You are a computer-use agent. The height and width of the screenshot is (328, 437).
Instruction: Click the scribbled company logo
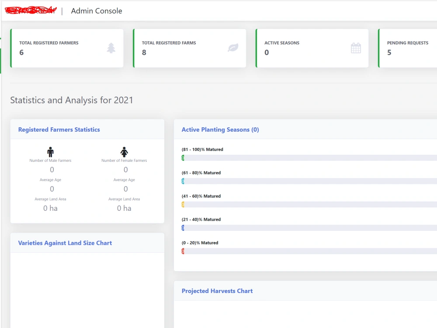tap(30, 10)
